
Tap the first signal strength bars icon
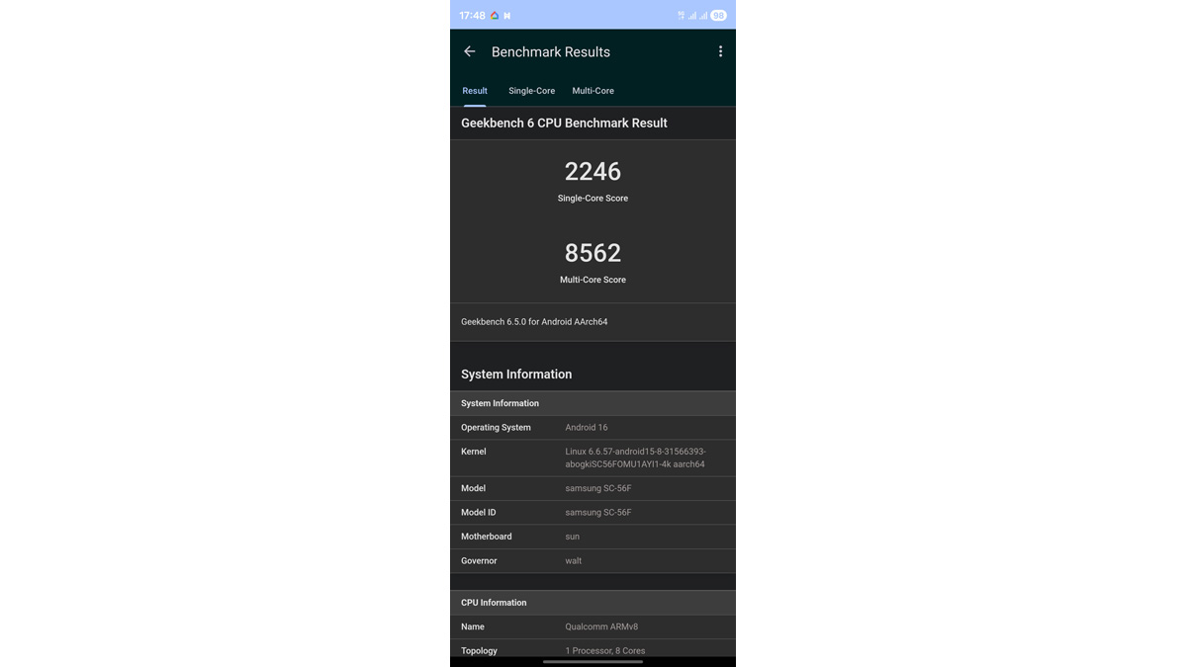tap(691, 16)
